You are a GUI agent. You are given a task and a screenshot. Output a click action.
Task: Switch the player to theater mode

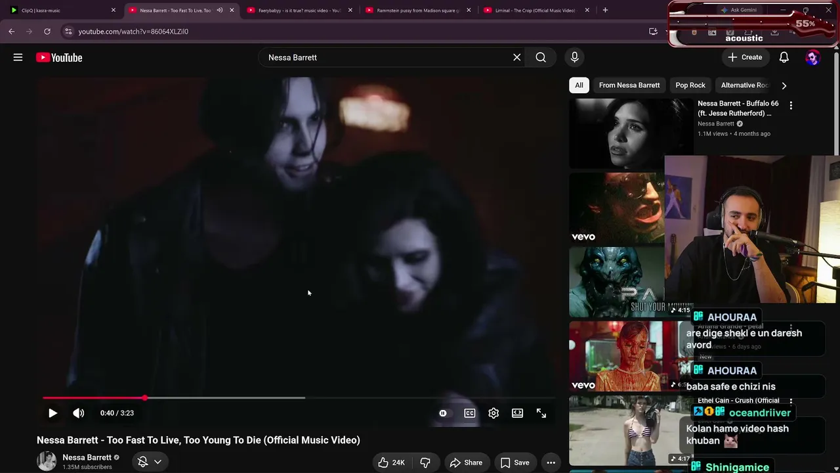(517, 413)
